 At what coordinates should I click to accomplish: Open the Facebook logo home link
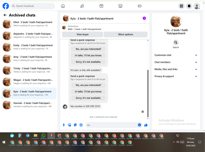6,6
